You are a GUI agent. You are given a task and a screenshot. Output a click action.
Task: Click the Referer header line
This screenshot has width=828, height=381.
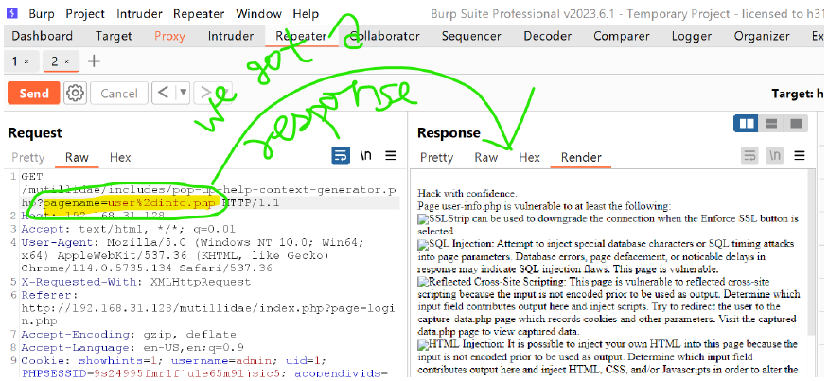click(208, 307)
